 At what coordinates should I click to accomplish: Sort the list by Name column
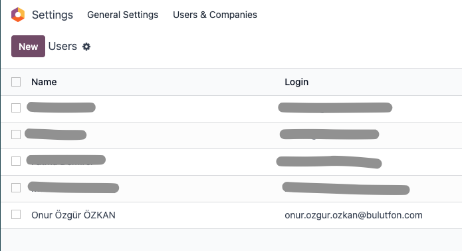pos(44,82)
